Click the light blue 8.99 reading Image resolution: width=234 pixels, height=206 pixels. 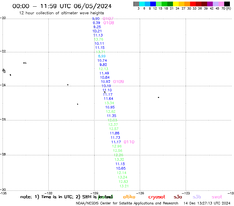(x=102, y=56)
